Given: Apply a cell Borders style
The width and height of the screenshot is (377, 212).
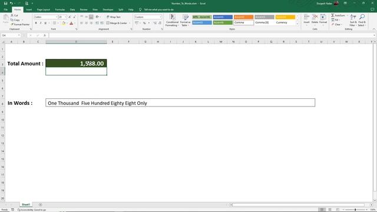Looking at the screenshot, I should click(x=55, y=23).
